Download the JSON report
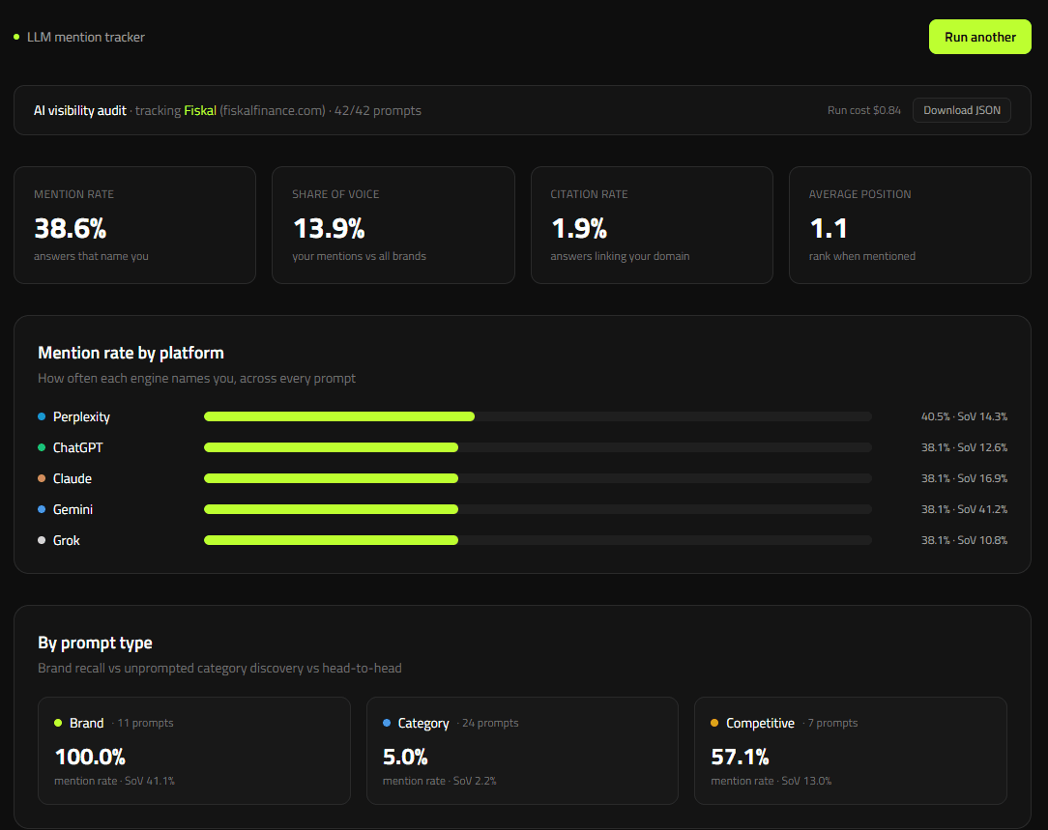 (962, 110)
